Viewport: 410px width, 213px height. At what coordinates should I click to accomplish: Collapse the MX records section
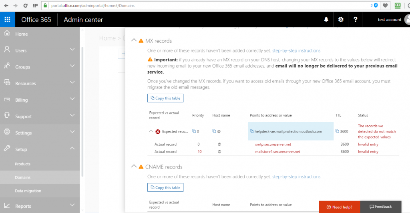point(134,40)
